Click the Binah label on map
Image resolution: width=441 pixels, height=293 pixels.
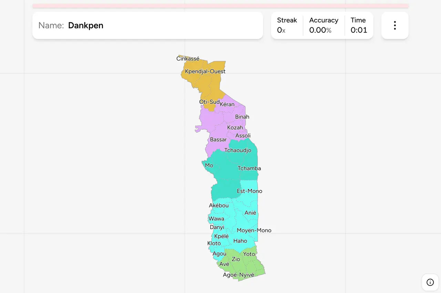[242, 117]
